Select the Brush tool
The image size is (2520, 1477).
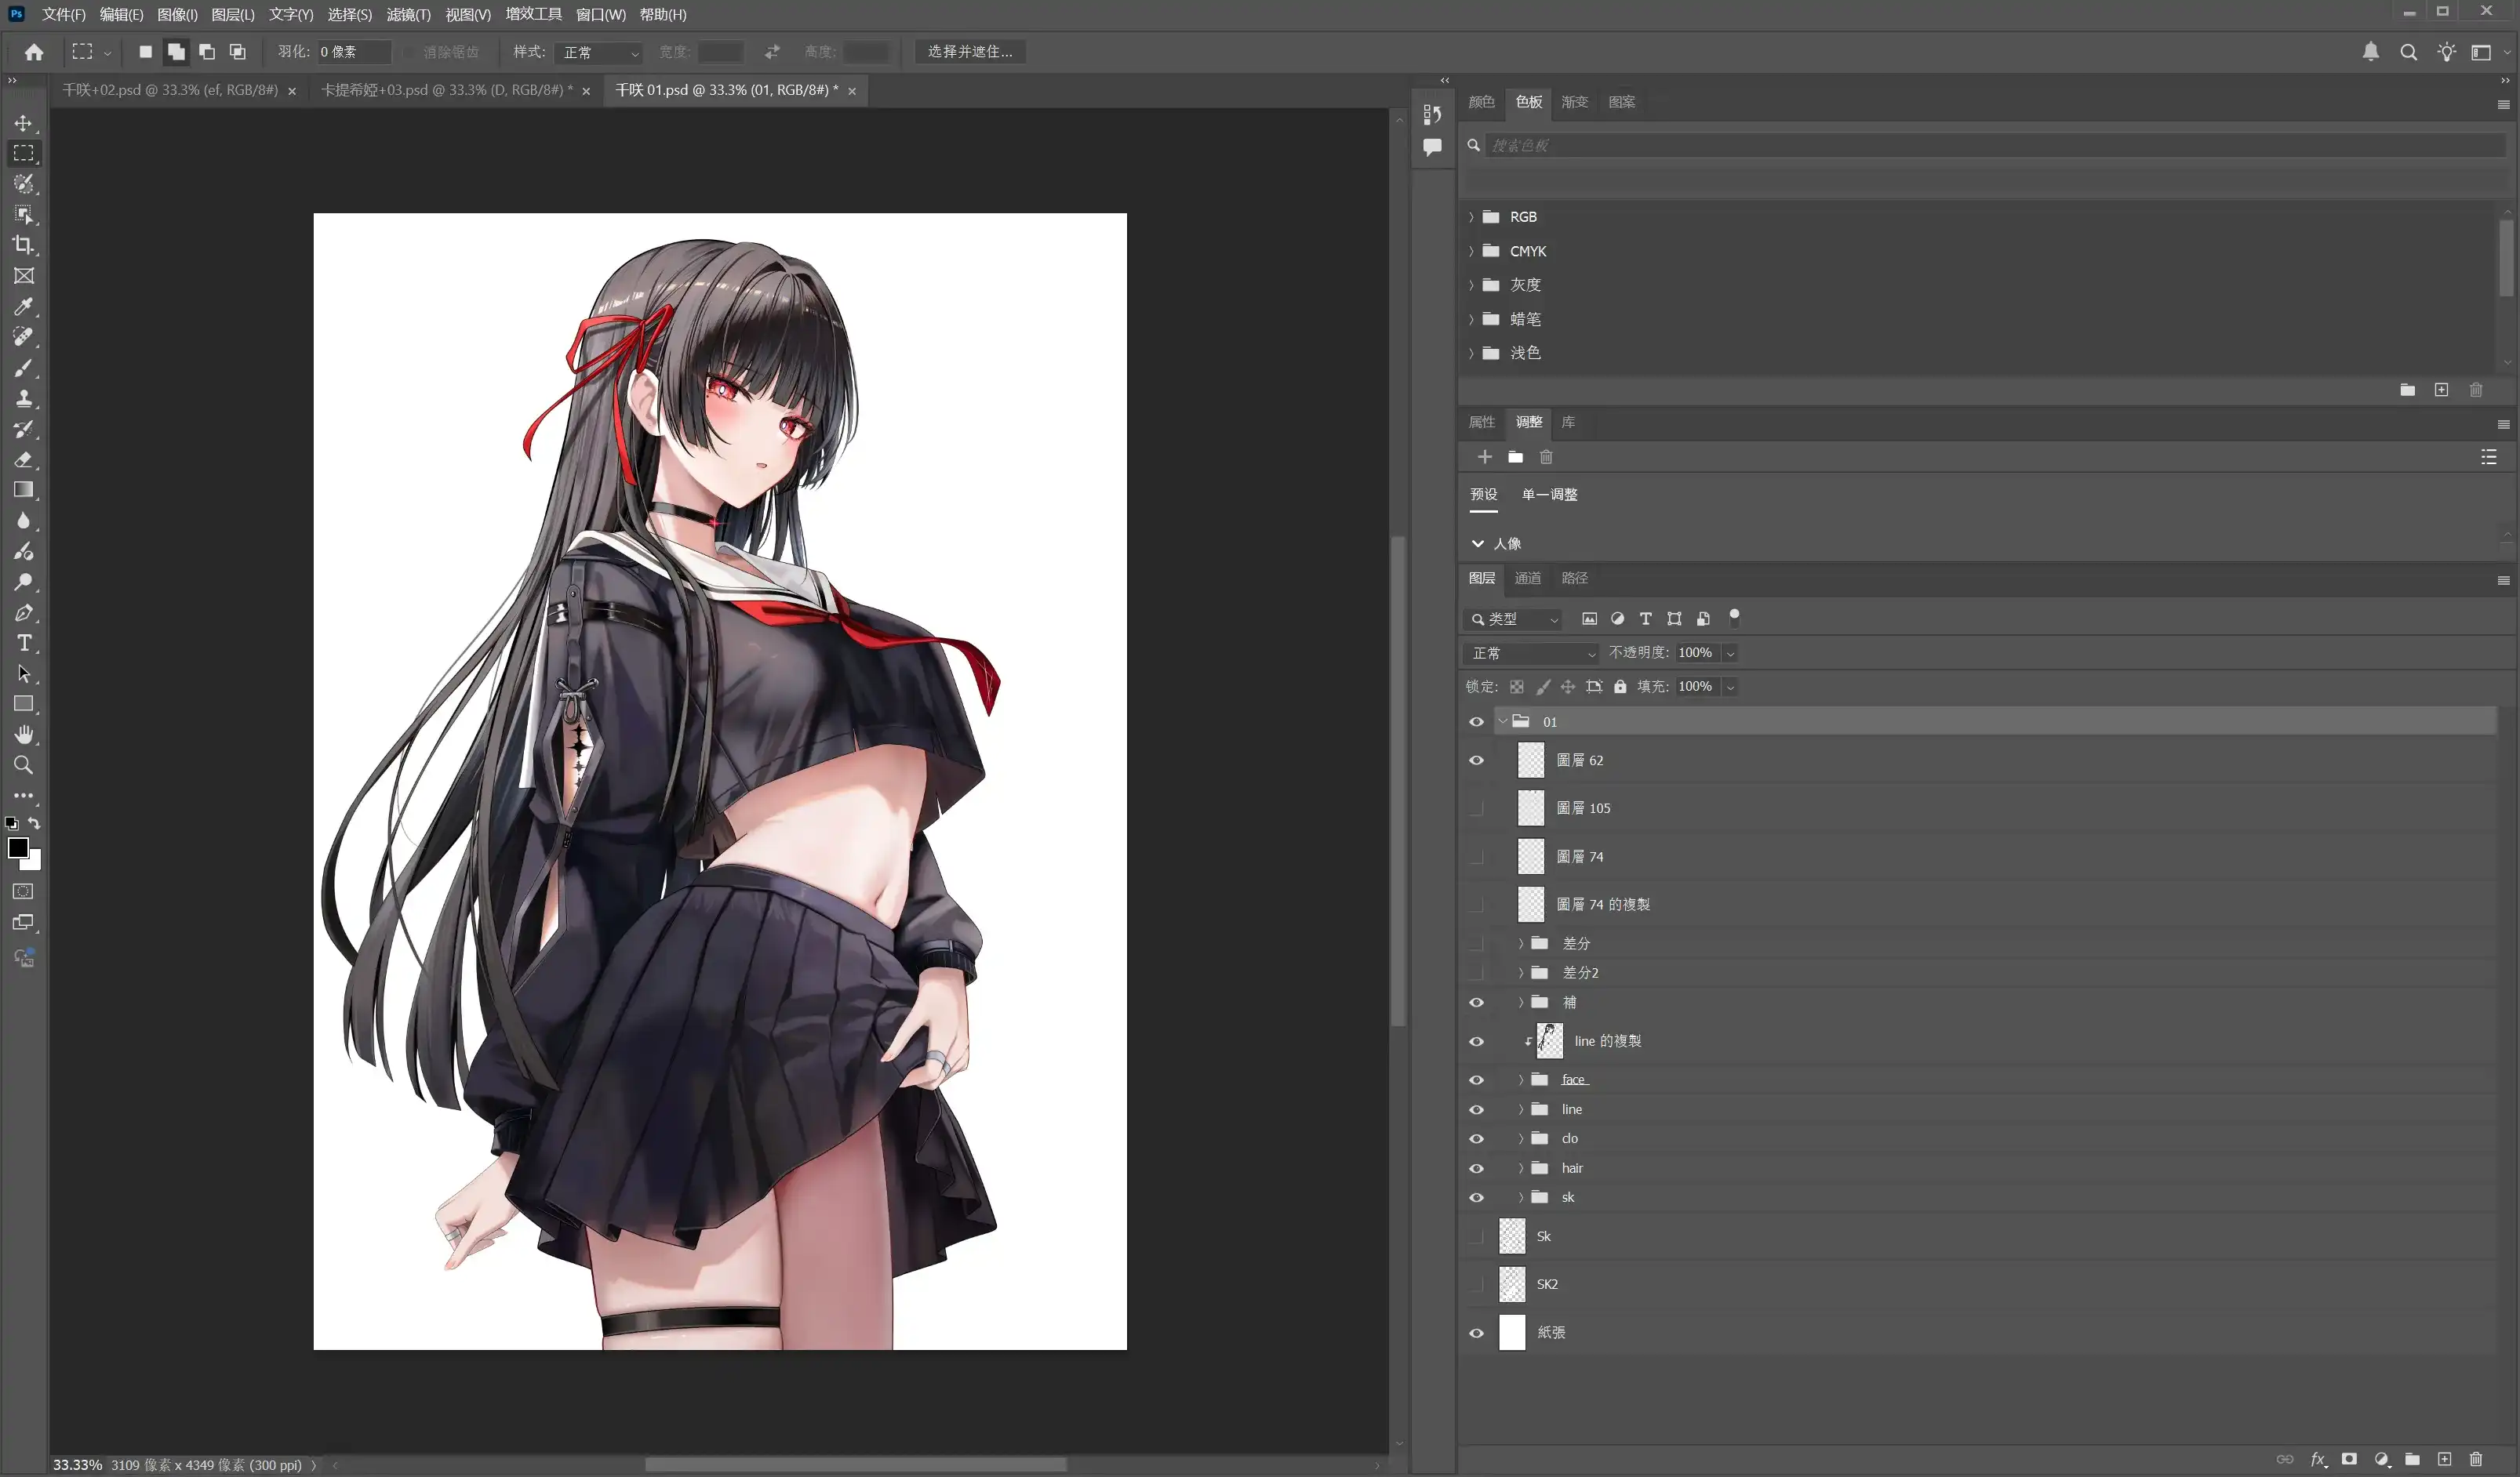[23, 368]
